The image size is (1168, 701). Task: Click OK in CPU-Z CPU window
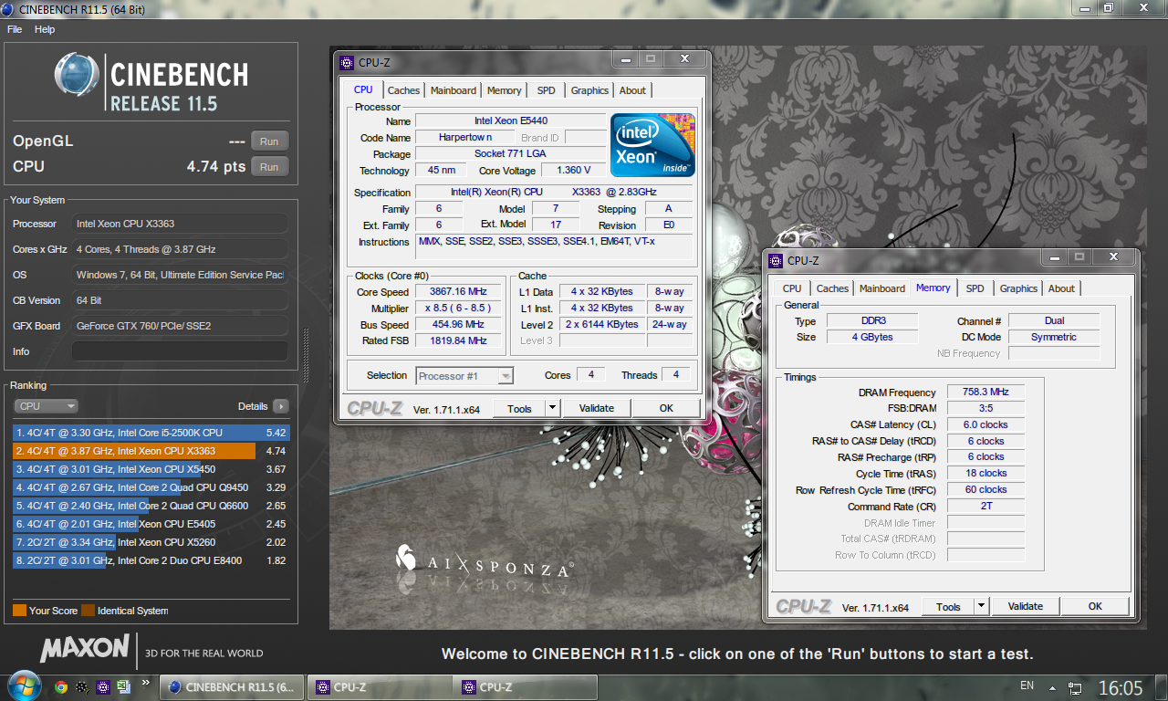pyautogui.click(x=666, y=408)
